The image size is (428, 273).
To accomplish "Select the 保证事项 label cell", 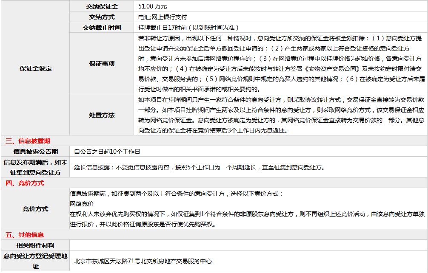I will coord(102,64).
